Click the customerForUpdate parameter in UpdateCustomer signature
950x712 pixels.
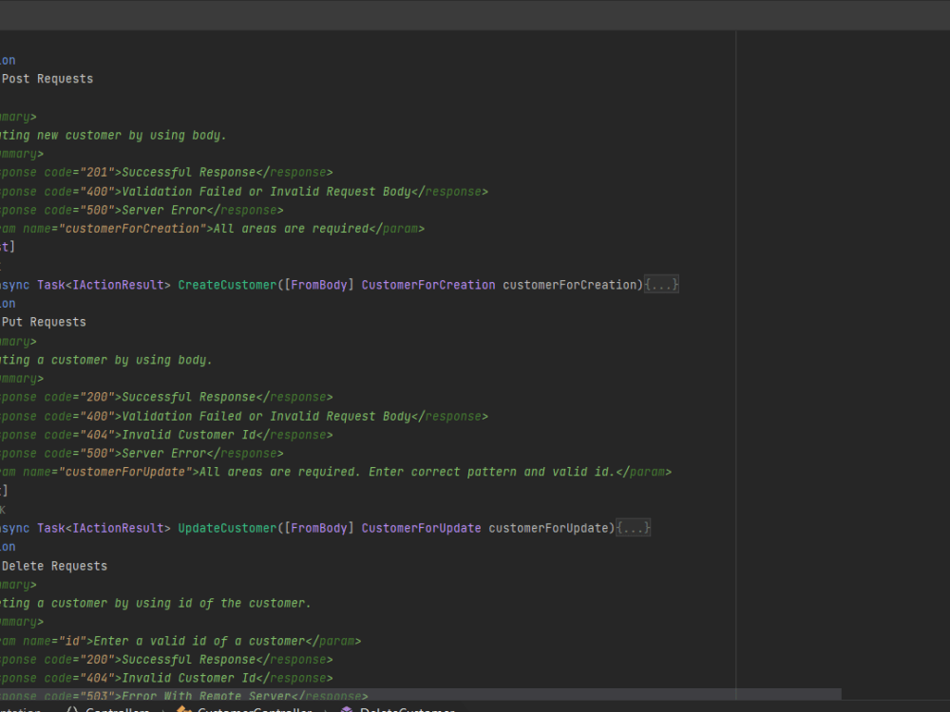tap(549, 528)
